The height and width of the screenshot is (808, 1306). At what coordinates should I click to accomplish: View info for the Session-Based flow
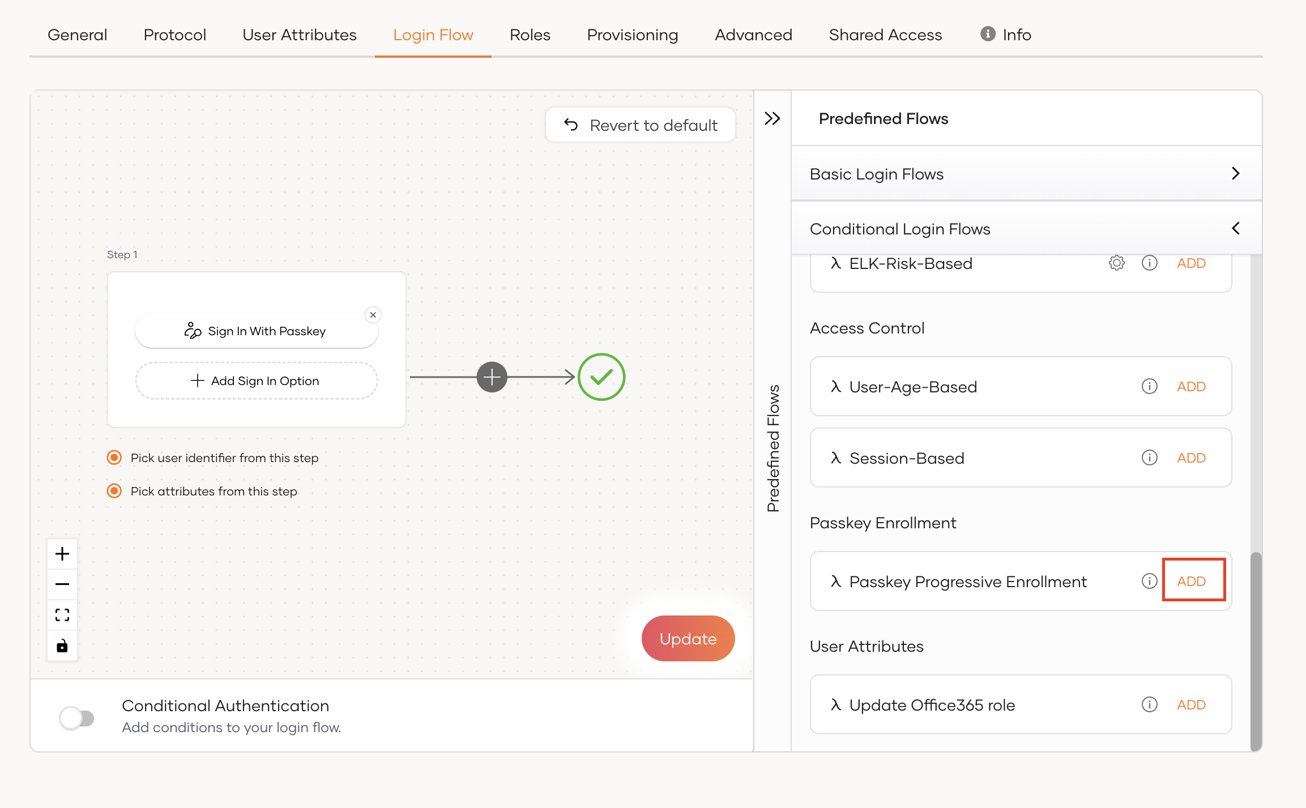click(x=1150, y=458)
